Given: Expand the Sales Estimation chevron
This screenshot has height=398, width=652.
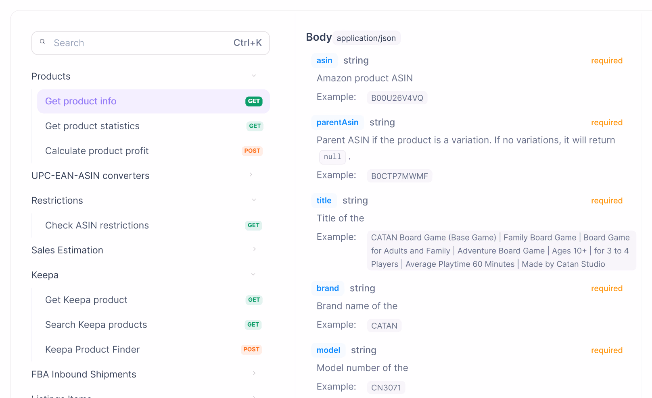Looking at the screenshot, I should click(x=254, y=249).
